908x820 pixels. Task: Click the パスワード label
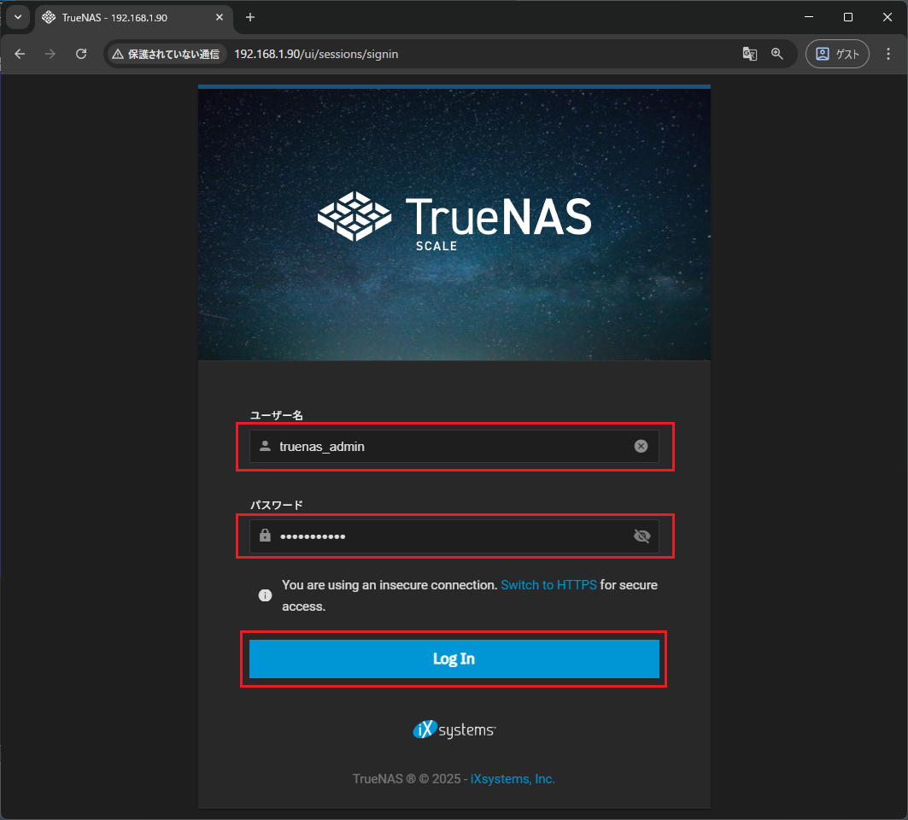(276, 505)
